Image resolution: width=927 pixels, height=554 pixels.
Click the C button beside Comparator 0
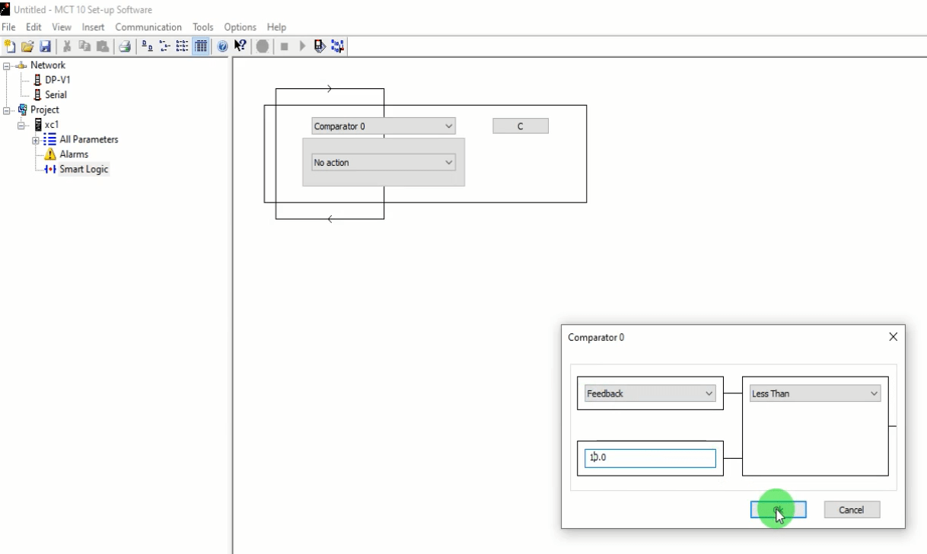[x=520, y=126]
